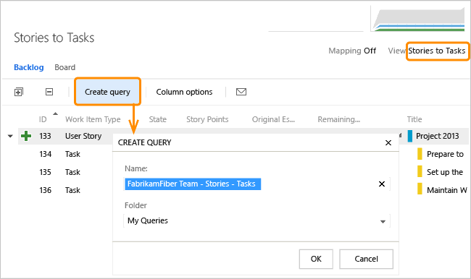This screenshot has height=279, width=471.
Task: Click the ID 133 cell
Action: (45, 136)
